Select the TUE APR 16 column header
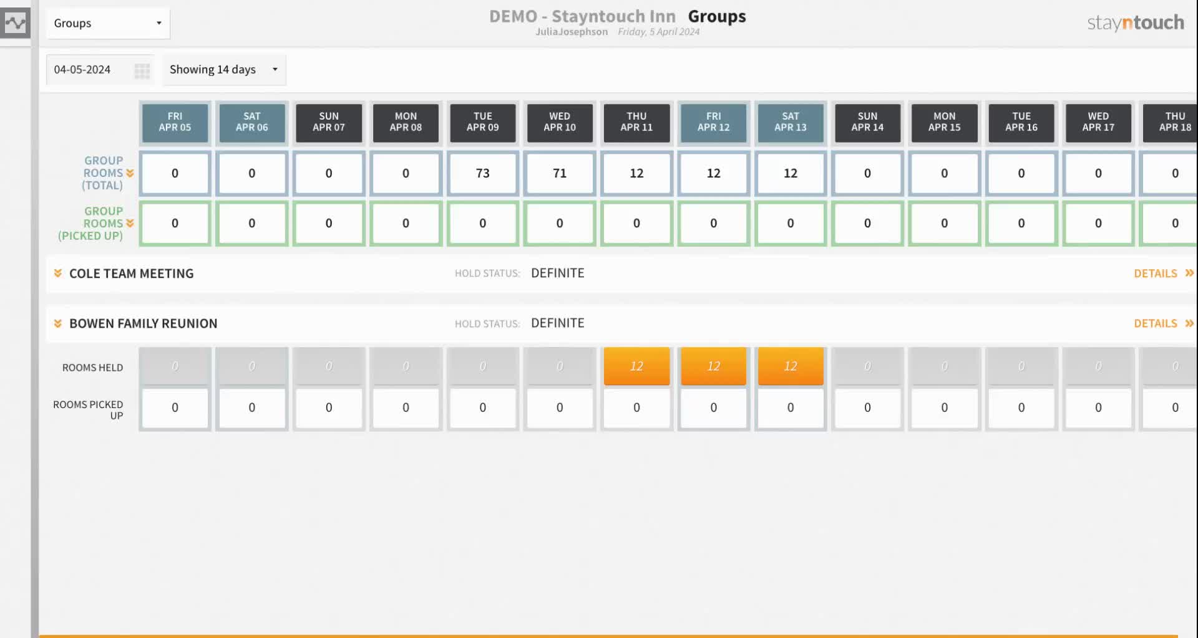This screenshot has width=1198, height=638. tap(1021, 122)
